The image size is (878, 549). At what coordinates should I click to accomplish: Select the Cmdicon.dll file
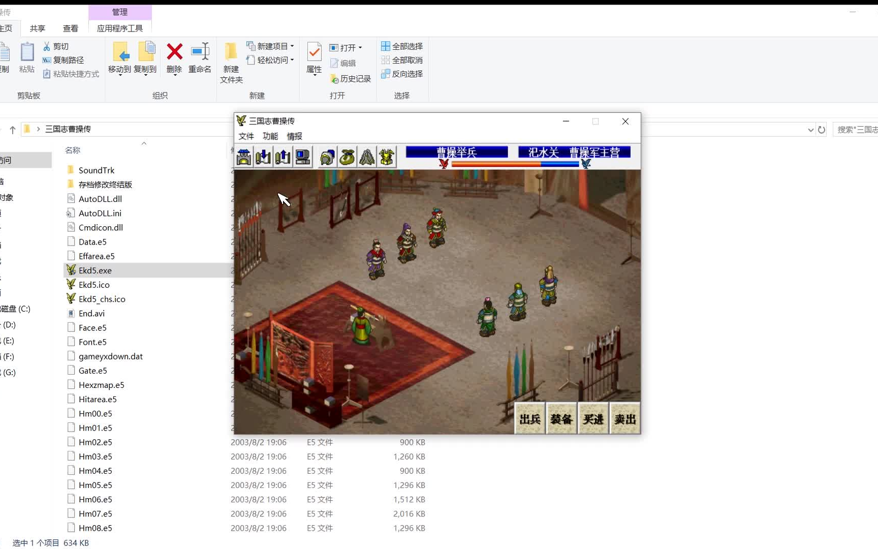[x=101, y=227]
